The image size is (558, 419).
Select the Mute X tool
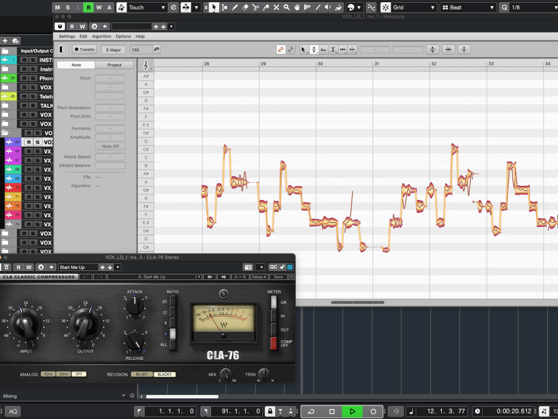tap(276, 7)
